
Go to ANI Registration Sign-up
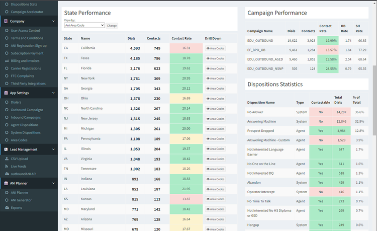(29, 46)
